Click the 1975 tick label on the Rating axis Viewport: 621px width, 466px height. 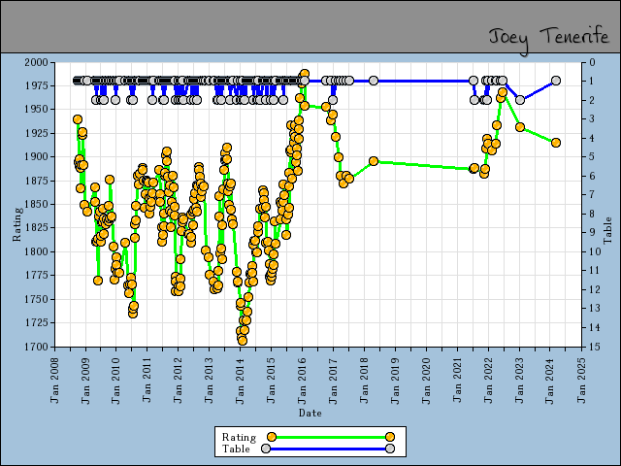click(36, 86)
